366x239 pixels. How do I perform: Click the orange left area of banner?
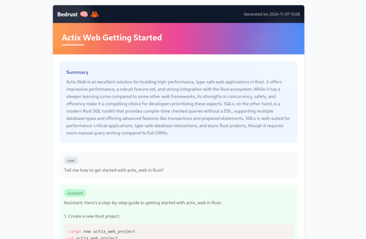pyautogui.click(x=57, y=38)
